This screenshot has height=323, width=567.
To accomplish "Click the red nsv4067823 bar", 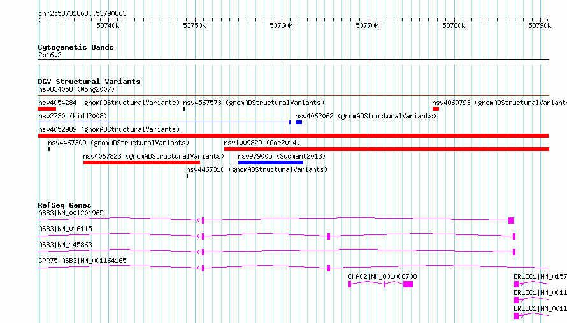I will coord(141,162).
